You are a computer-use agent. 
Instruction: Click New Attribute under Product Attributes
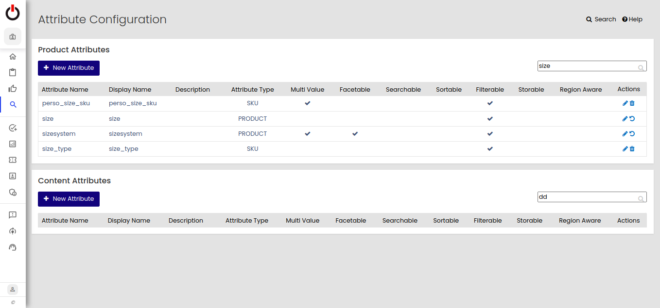[x=69, y=68]
